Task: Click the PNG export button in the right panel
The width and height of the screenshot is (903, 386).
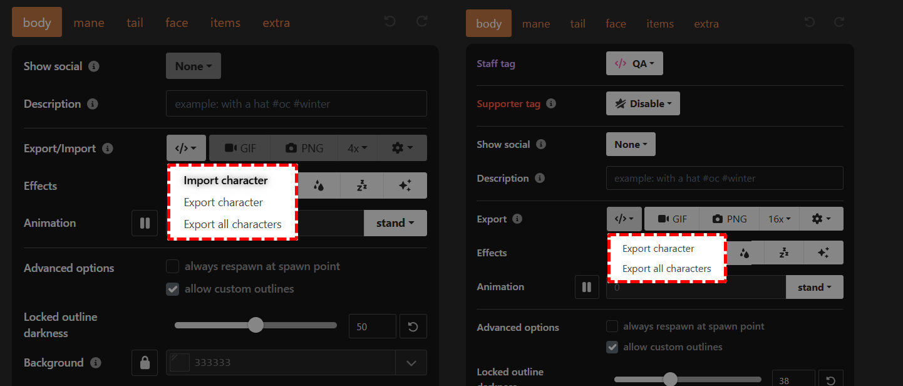Action: (730, 219)
